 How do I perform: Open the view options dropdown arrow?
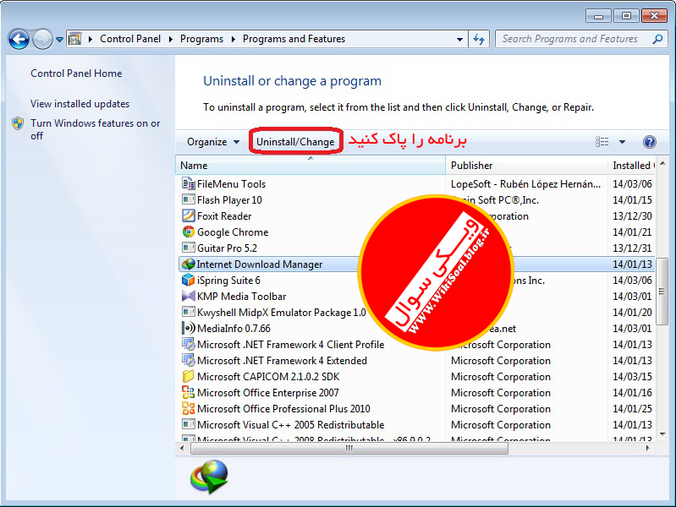(x=622, y=142)
